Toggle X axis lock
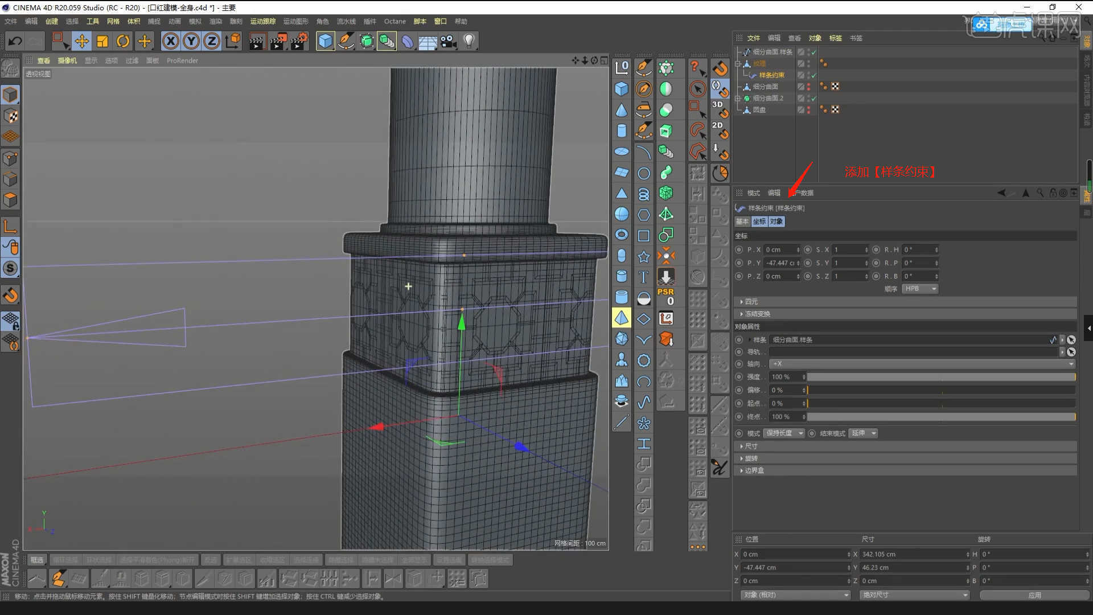The height and width of the screenshot is (615, 1093). (x=171, y=41)
